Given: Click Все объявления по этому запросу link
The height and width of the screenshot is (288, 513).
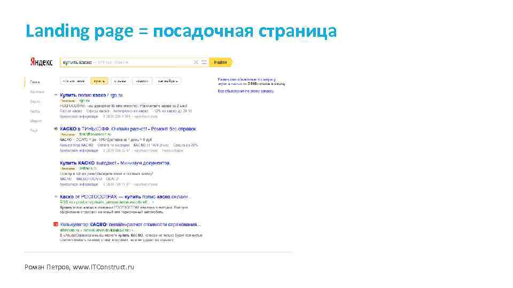Looking at the screenshot, I should tap(245, 91).
